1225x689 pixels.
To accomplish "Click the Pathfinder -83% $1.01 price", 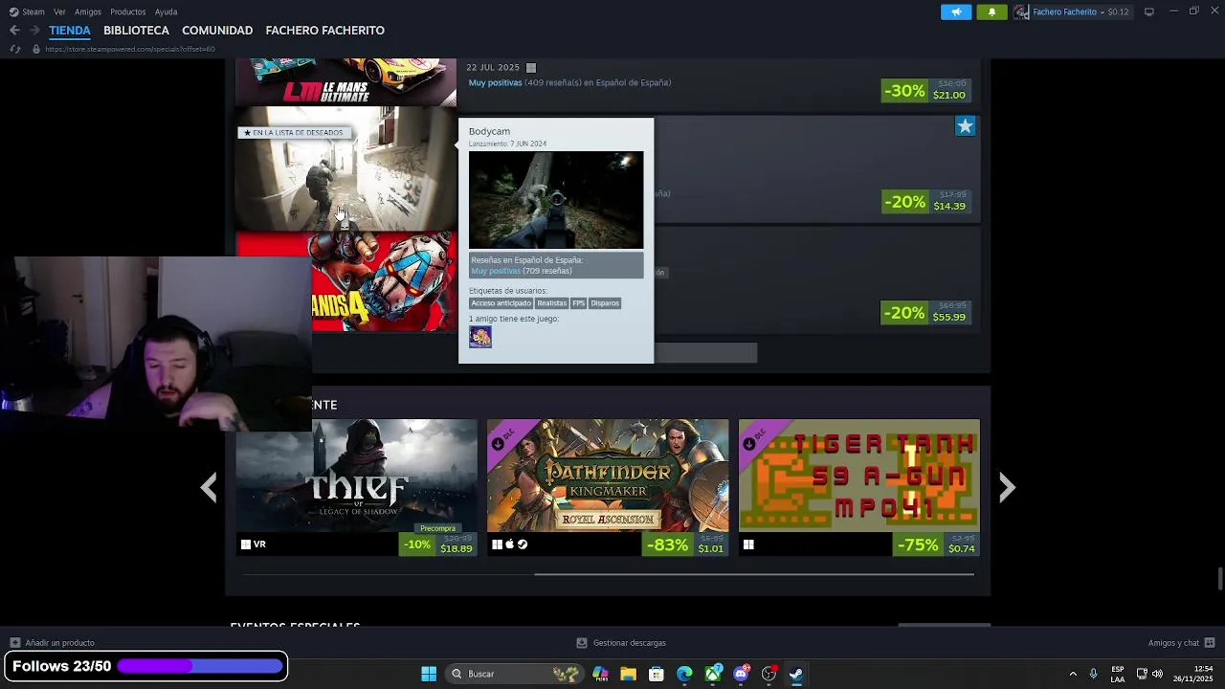I will [x=684, y=545].
